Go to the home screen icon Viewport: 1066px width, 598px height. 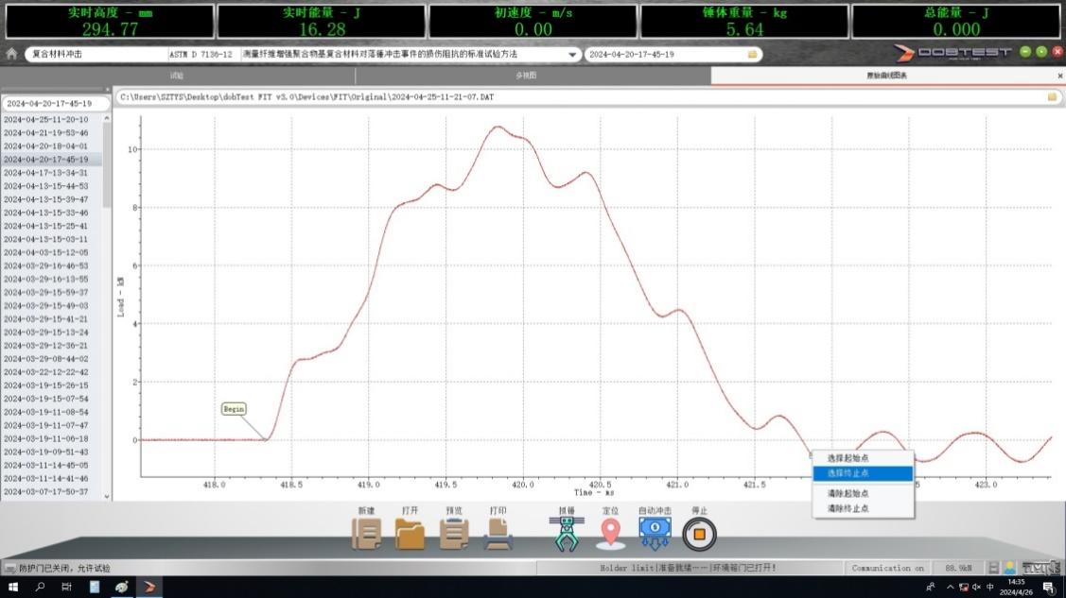click(x=11, y=54)
